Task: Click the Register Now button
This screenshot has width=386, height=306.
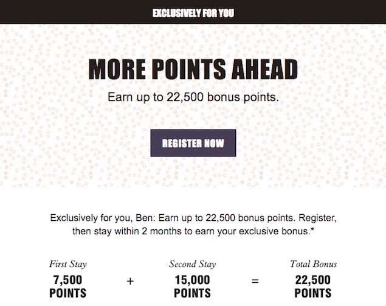Action: [193, 143]
